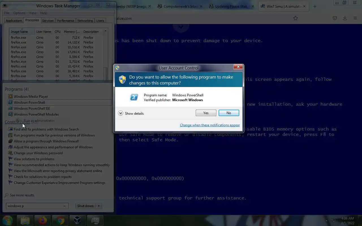
Task: Open the Firefox hamburger menu
Action: click(x=355, y=18)
